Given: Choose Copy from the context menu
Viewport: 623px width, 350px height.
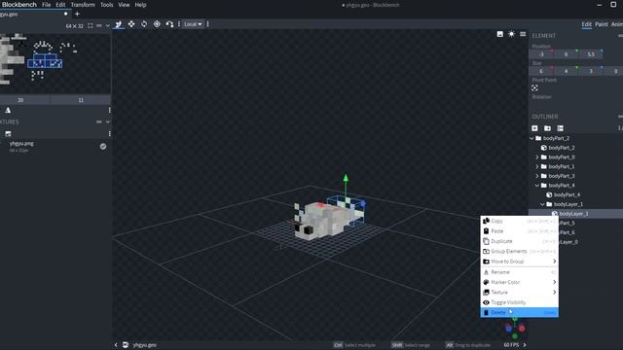Looking at the screenshot, I should (519, 221).
